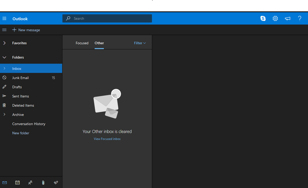Switch to the Focused tab
The height and width of the screenshot is (188, 308).
[82, 43]
